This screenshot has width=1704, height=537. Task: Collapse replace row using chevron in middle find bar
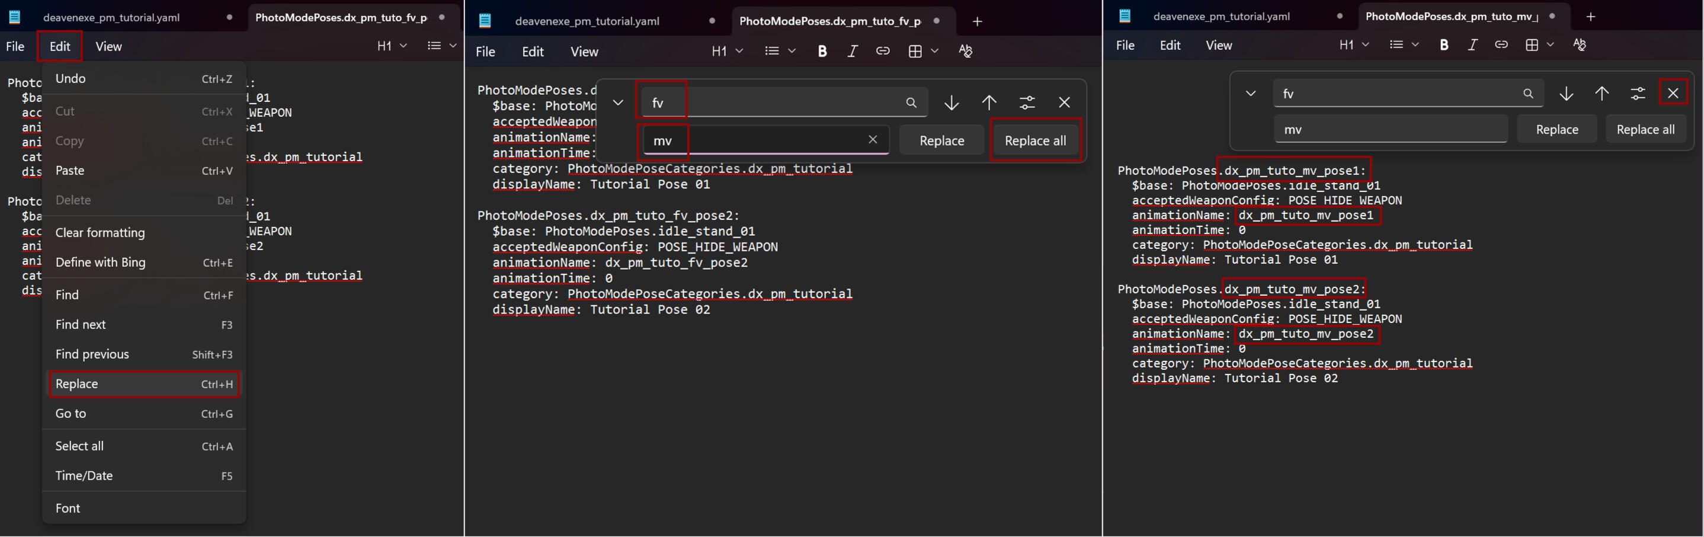[618, 103]
